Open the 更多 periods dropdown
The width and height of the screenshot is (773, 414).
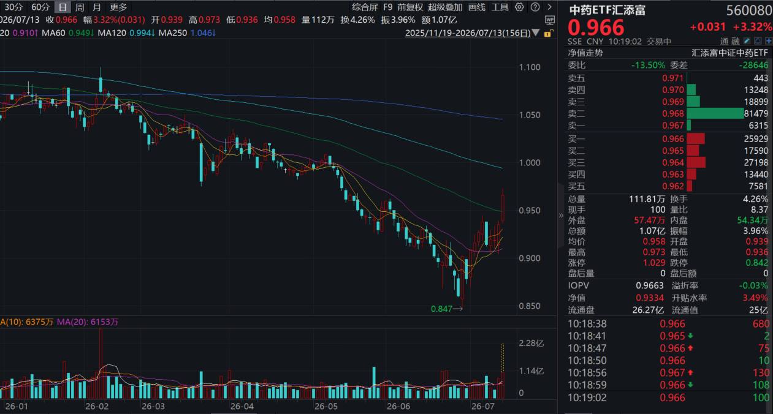click(x=119, y=7)
